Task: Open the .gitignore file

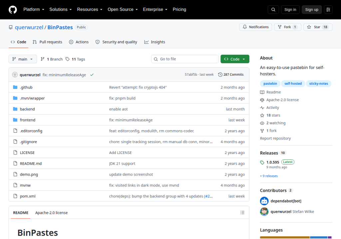Action: pyautogui.click(x=29, y=142)
